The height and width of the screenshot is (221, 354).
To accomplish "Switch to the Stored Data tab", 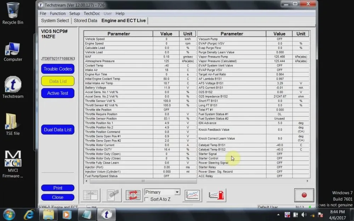I will tap(85, 21).
